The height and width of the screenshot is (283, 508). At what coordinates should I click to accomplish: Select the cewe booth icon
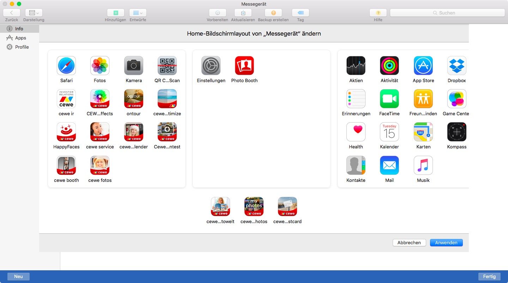tap(66, 165)
